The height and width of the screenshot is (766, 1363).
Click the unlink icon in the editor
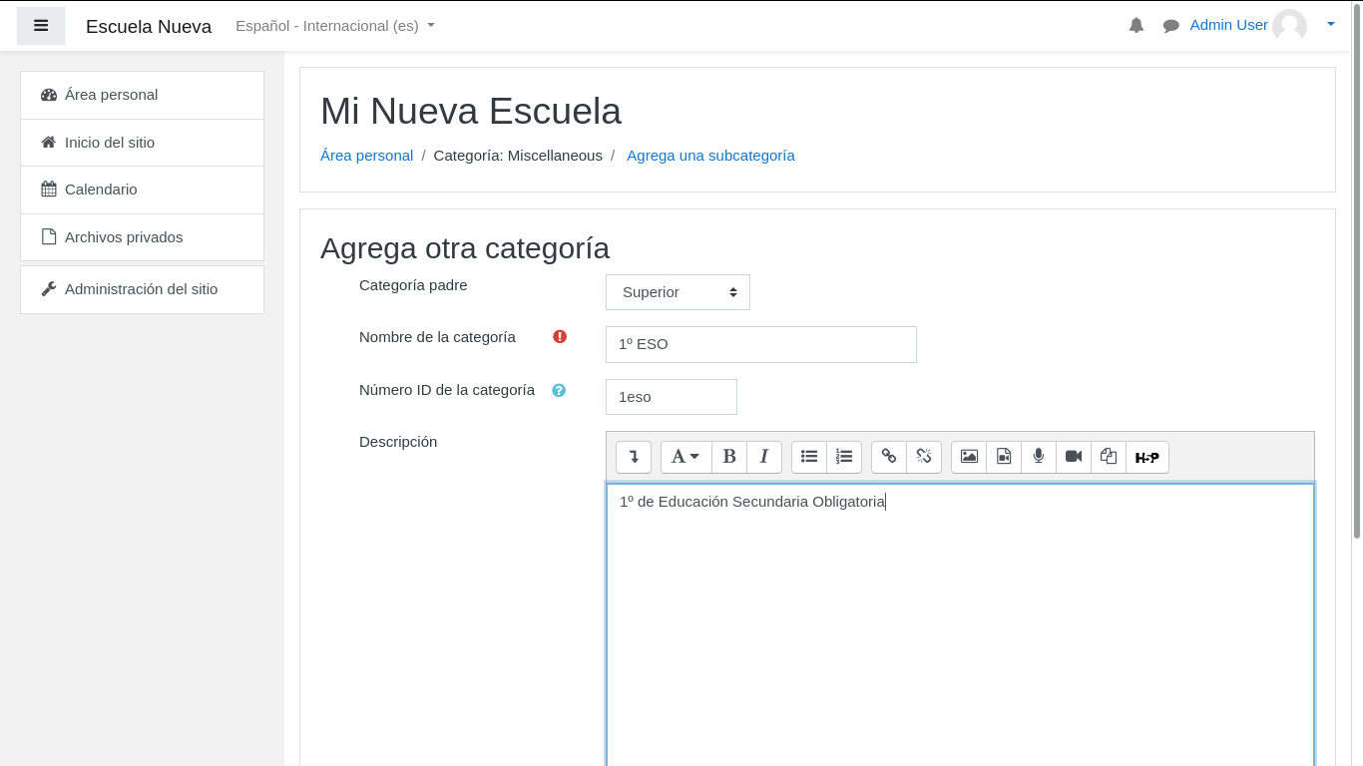click(924, 457)
